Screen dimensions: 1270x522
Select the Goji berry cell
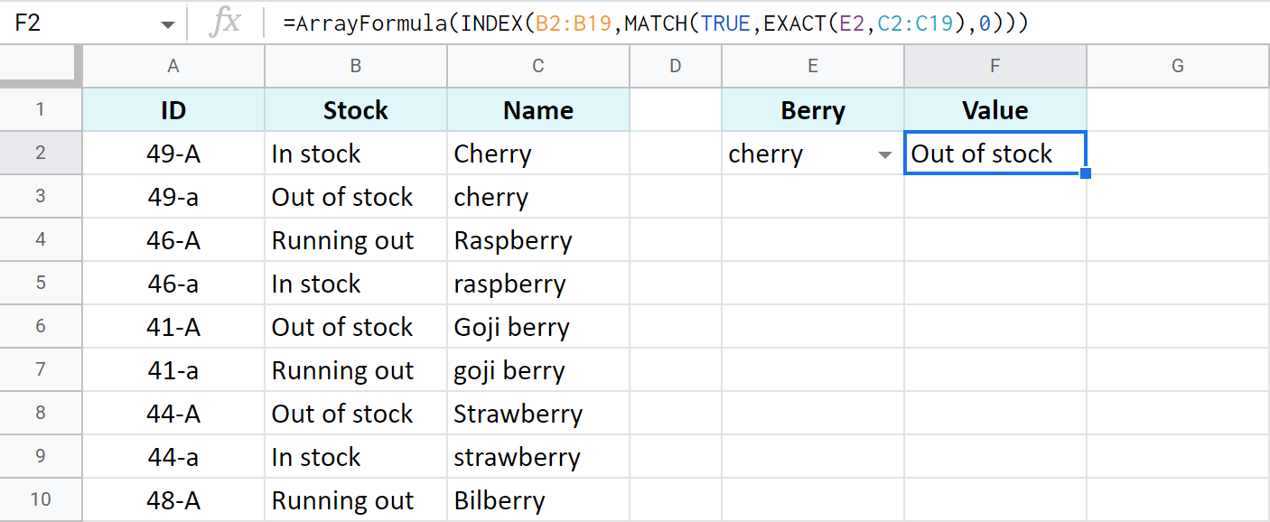coord(537,326)
